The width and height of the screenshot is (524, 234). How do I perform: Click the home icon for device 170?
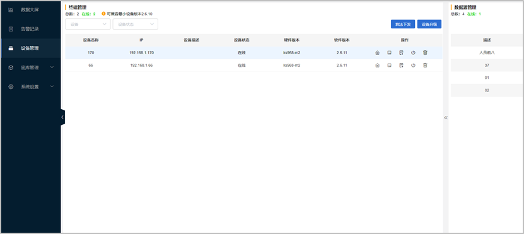(377, 53)
